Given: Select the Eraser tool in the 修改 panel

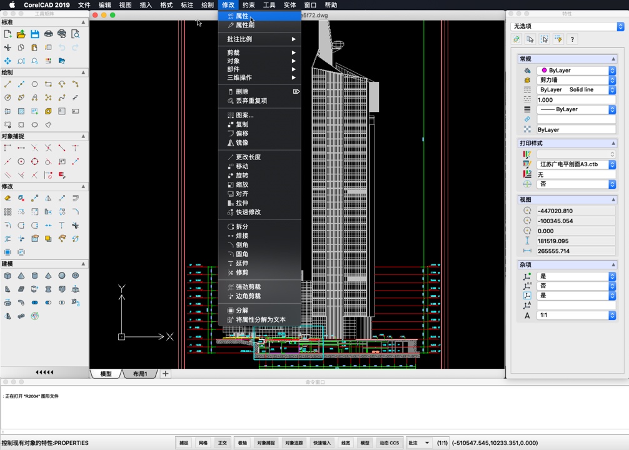Looking at the screenshot, I should point(8,199).
